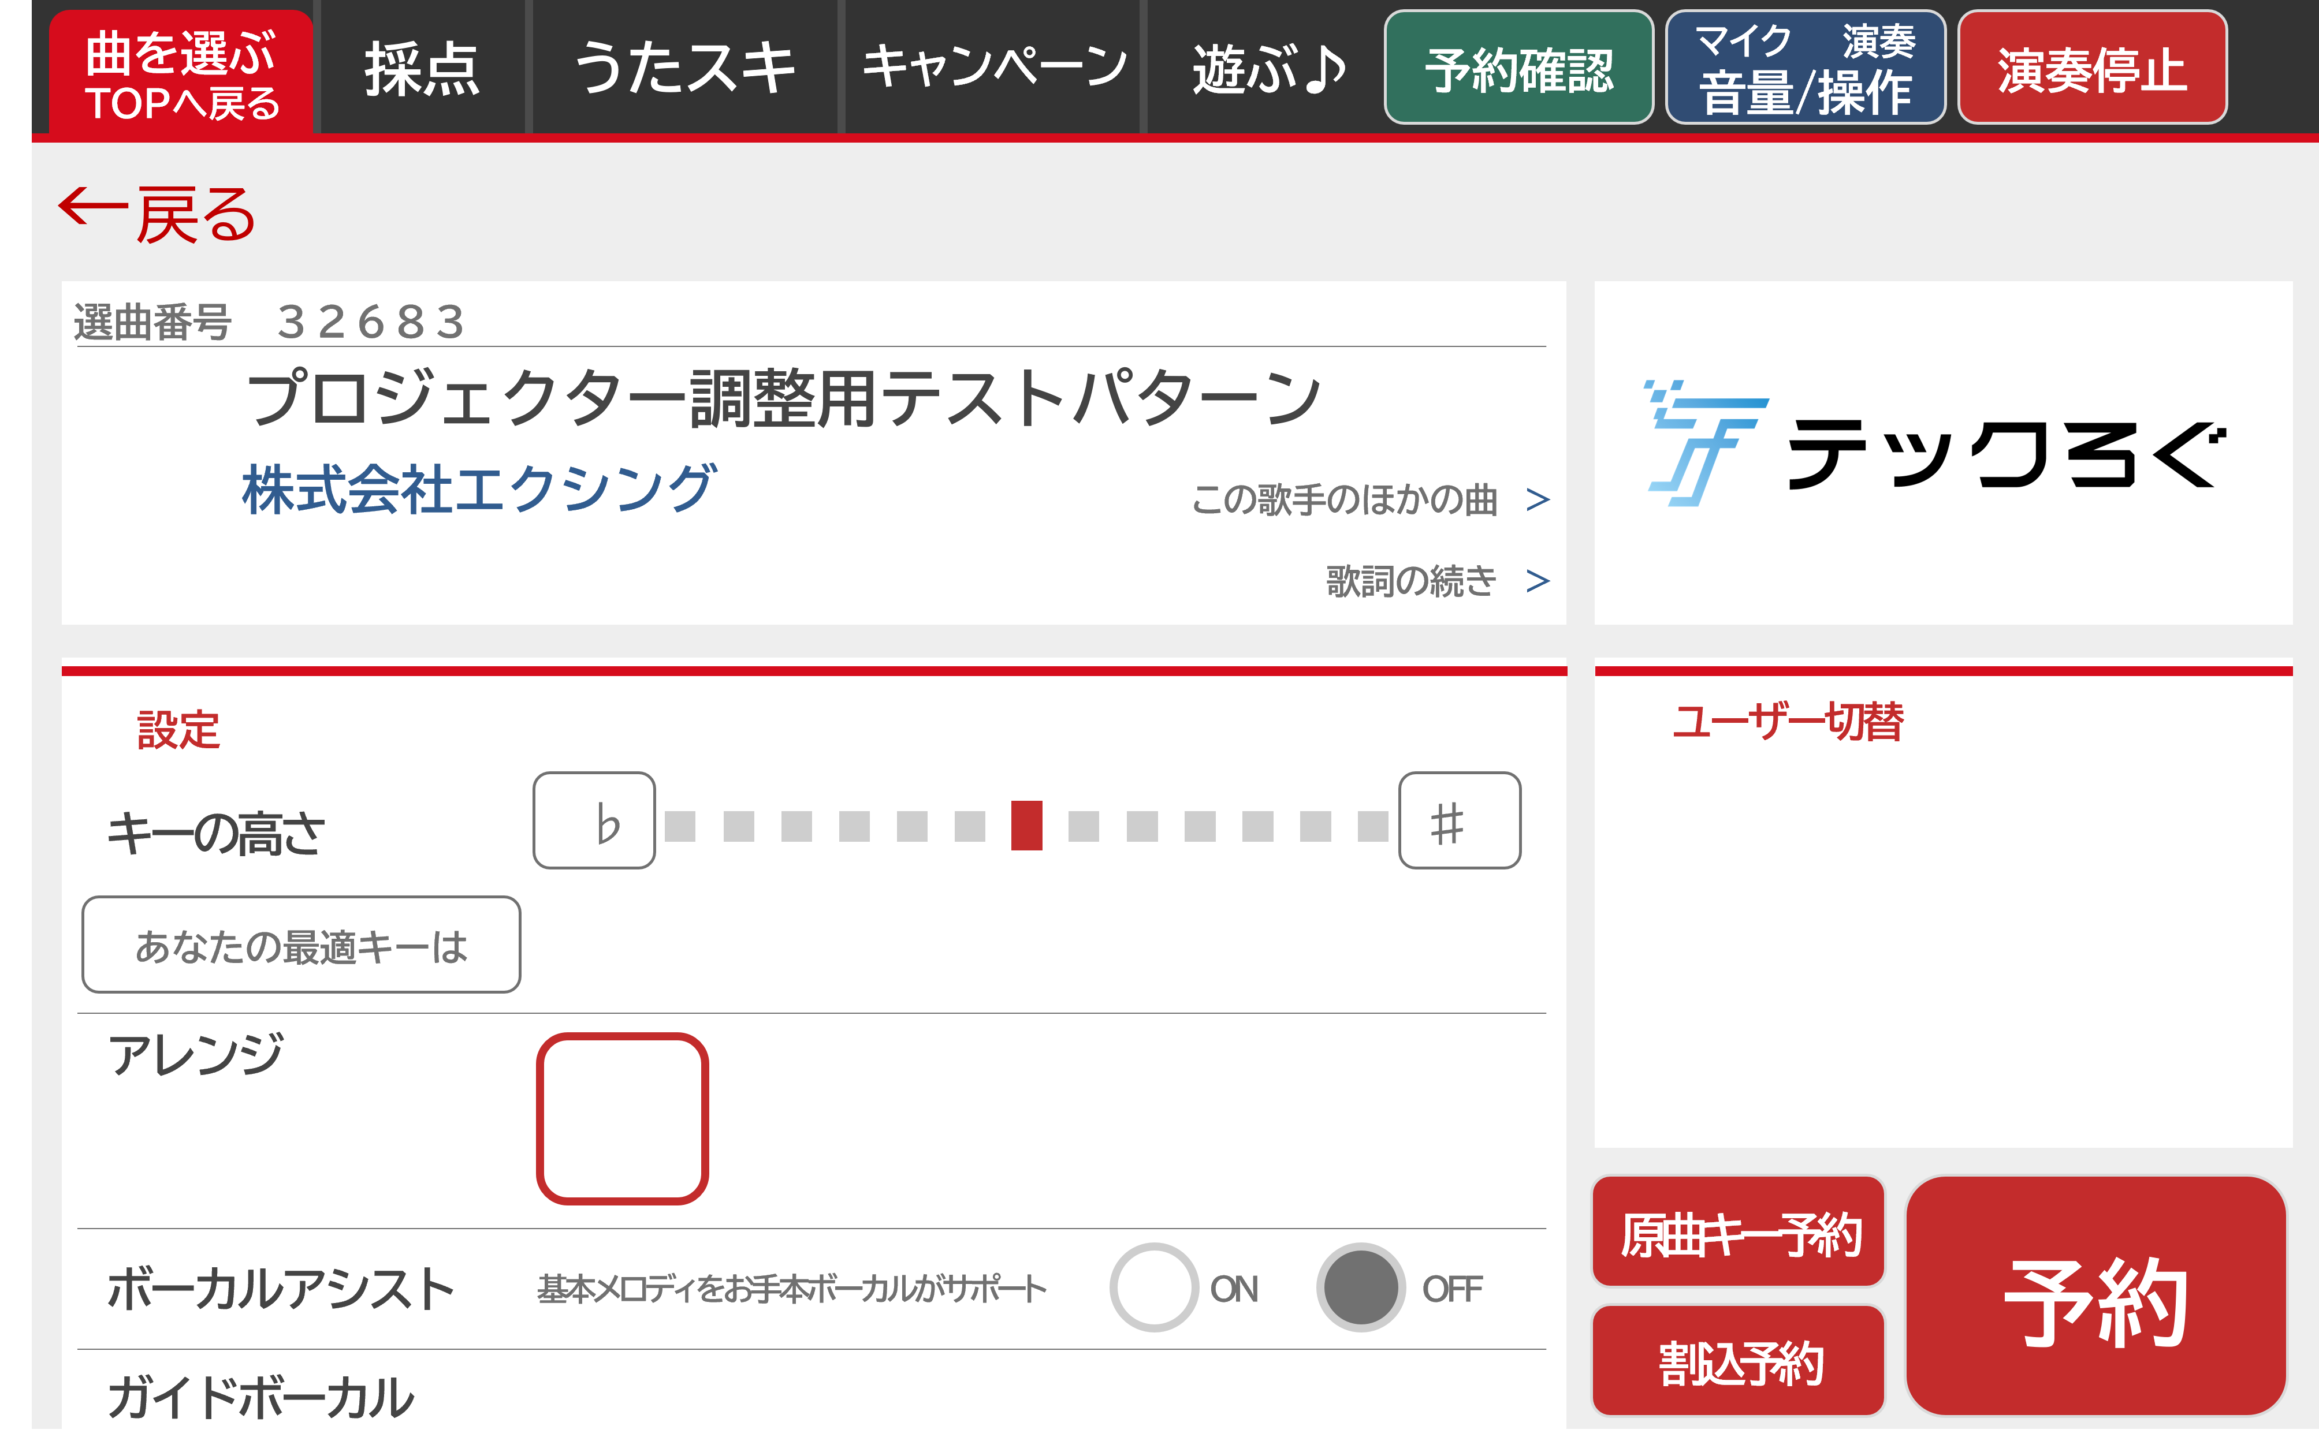Raise the key with the sharp # button

pyautogui.click(x=1458, y=821)
